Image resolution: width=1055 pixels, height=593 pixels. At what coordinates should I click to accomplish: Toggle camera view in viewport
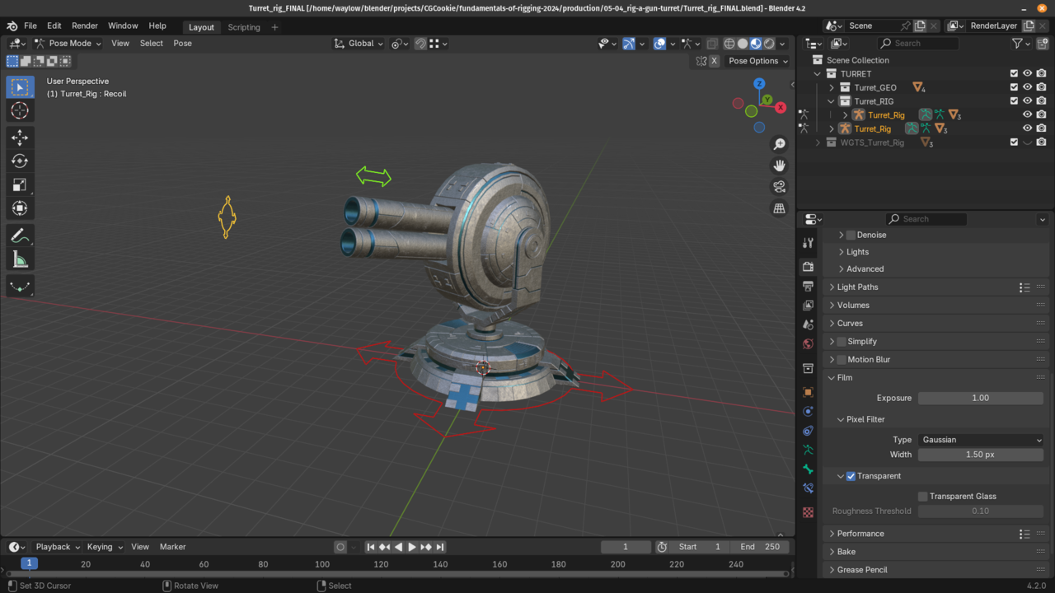tap(779, 187)
